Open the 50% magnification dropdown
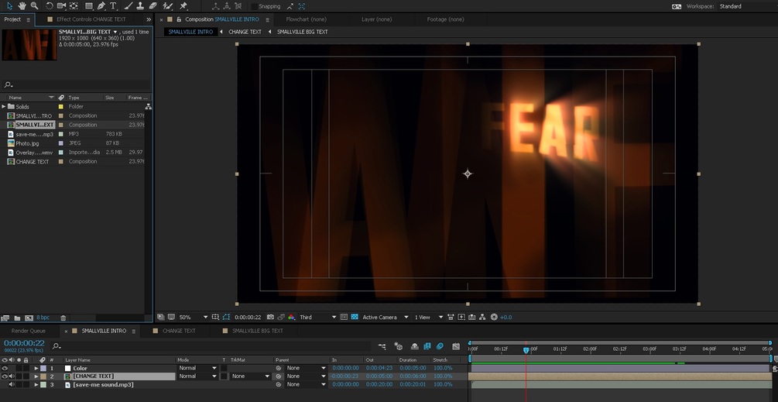This screenshot has height=402, width=778. point(194,317)
